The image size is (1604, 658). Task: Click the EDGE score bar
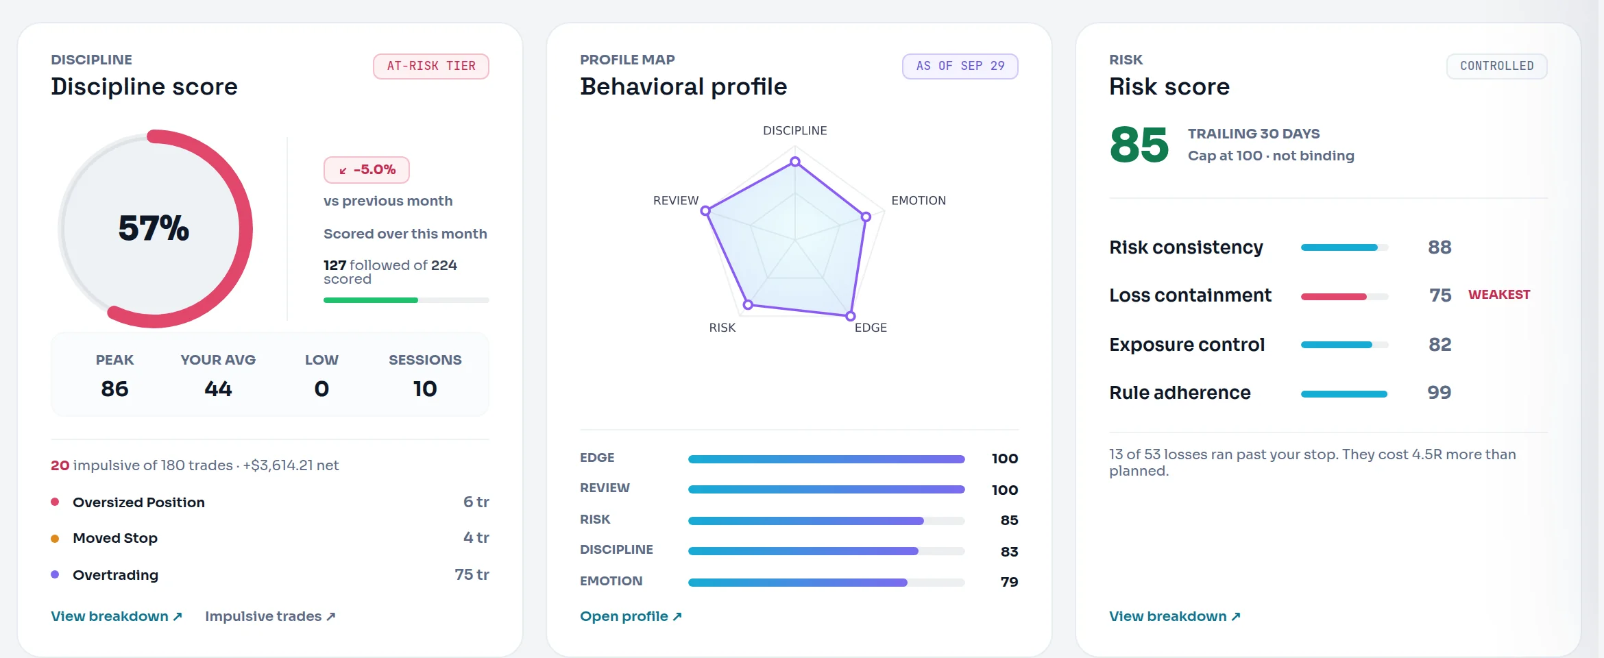(x=826, y=459)
